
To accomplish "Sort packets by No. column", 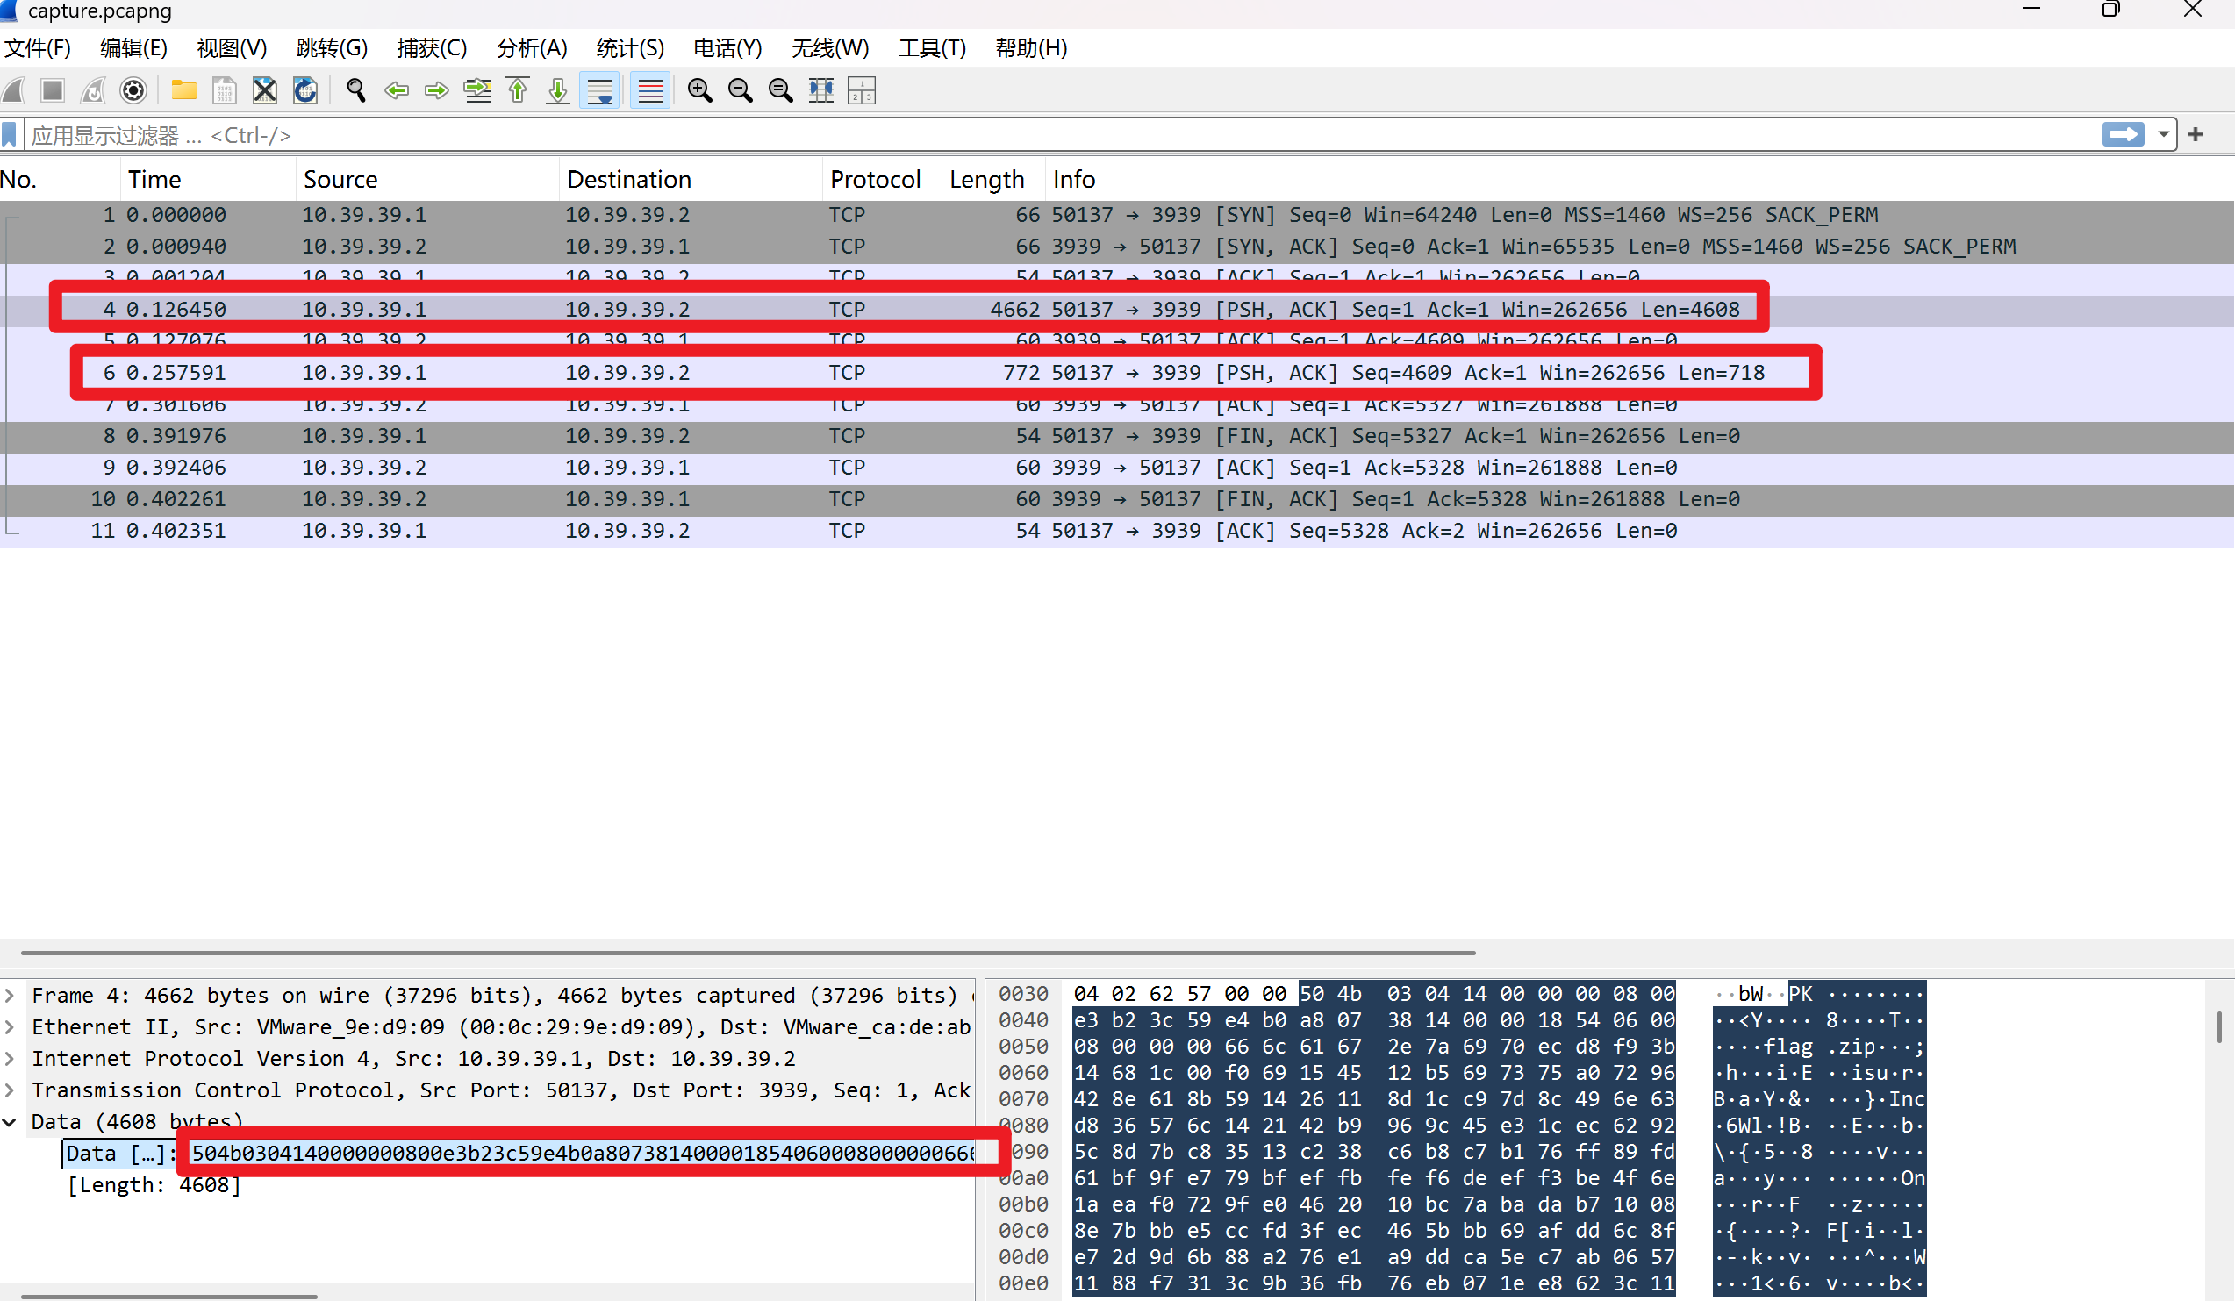I will pos(60,179).
